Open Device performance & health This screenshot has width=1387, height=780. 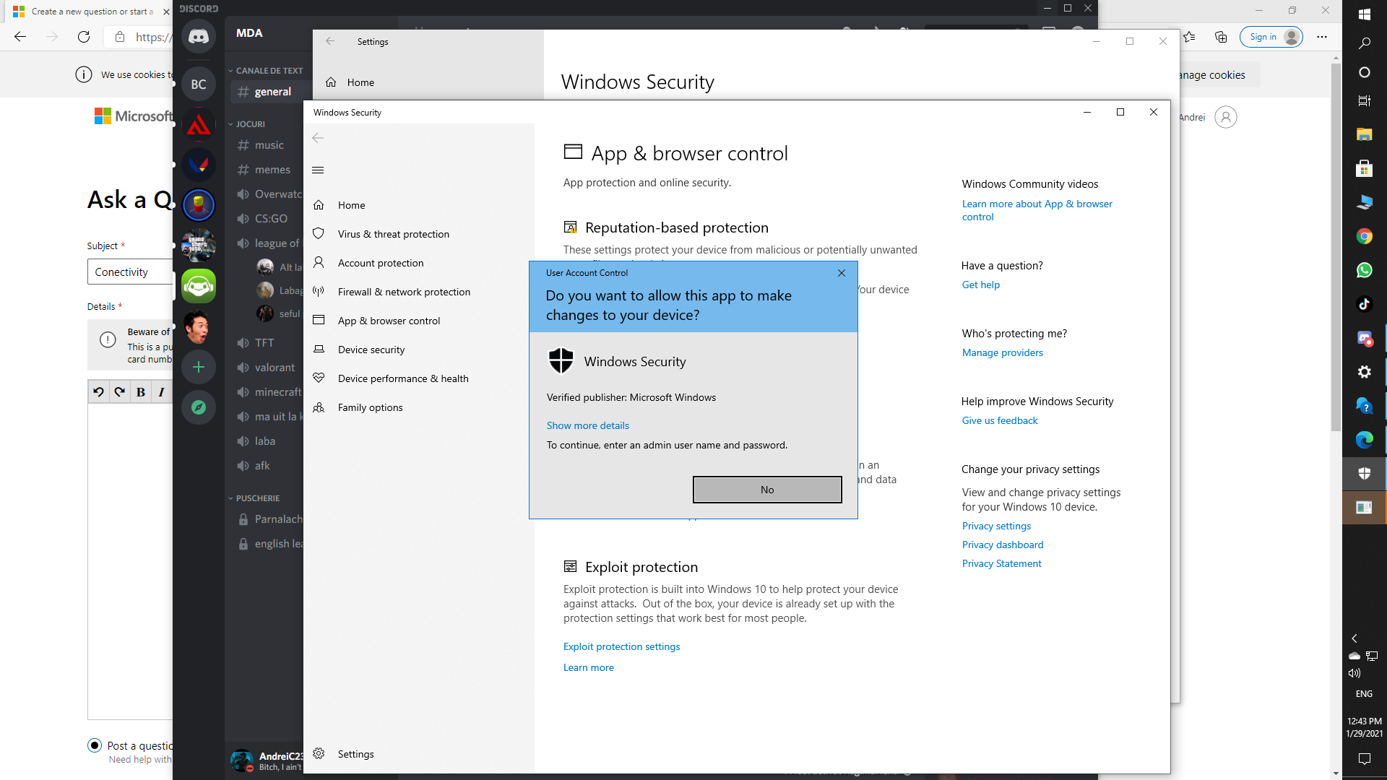pos(403,378)
